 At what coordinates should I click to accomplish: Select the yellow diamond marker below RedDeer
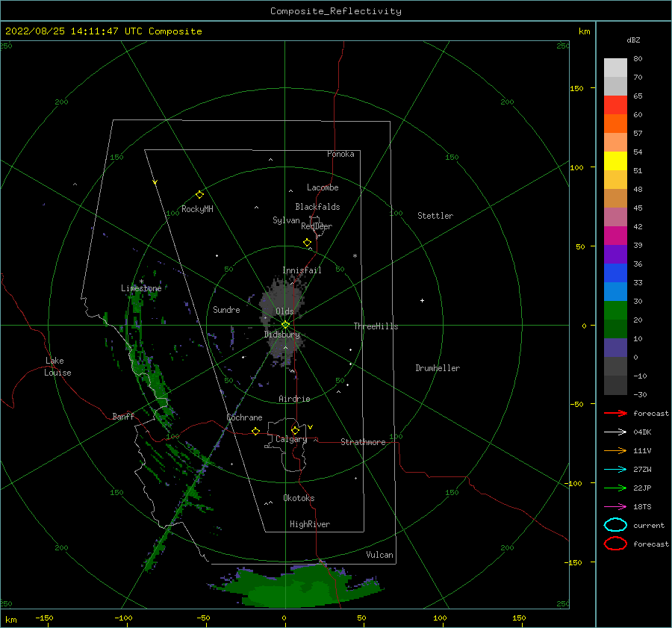point(307,243)
